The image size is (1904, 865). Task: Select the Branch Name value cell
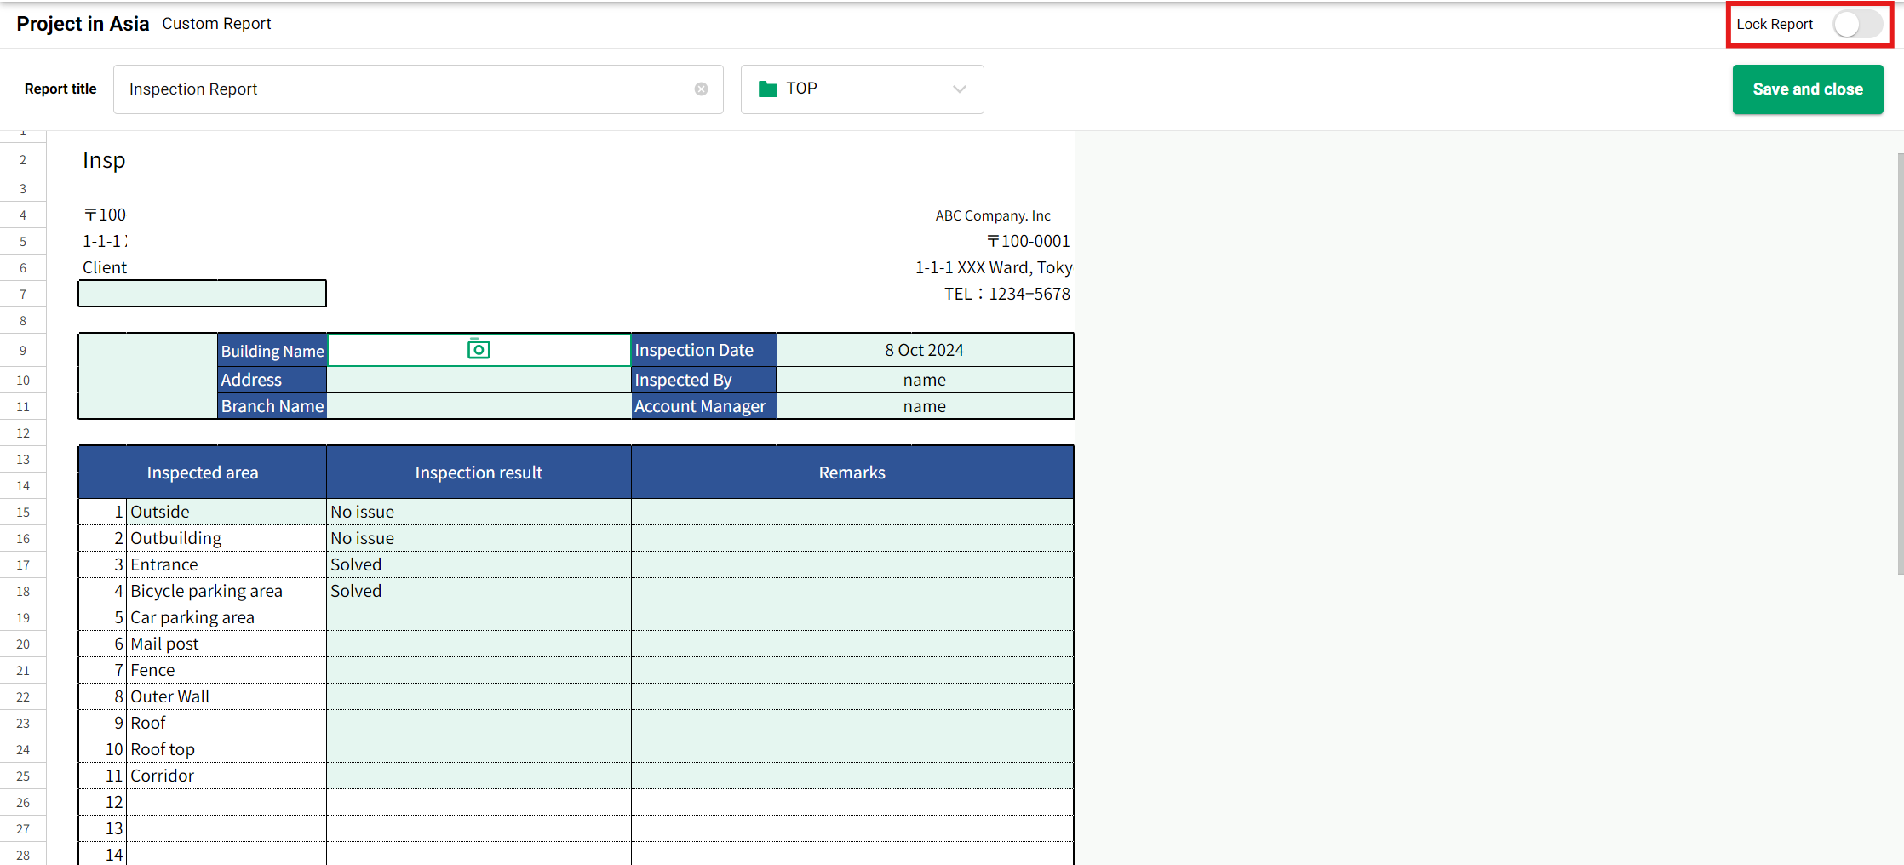point(479,406)
